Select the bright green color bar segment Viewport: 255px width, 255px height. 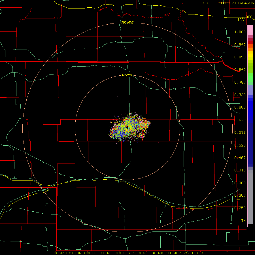click(x=250, y=77)
